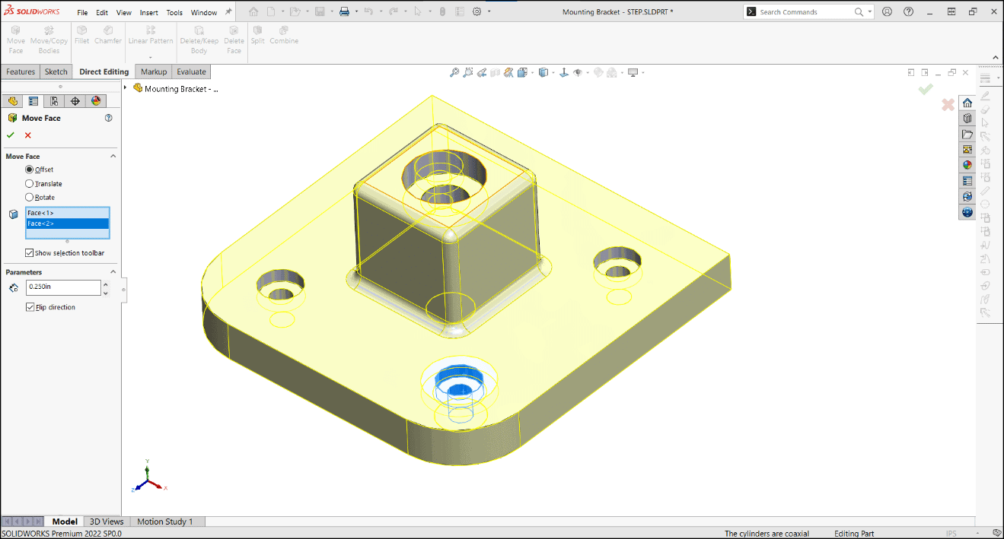
Task: Open the user login account icon
Action: (887, 11)
